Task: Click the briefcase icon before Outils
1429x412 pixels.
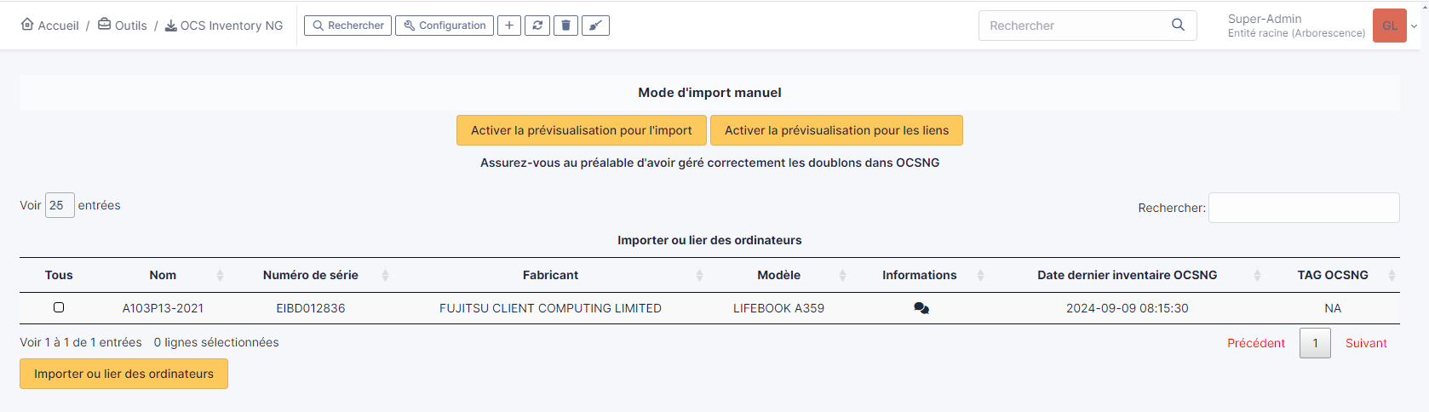Action: click(x=104, y=24)
